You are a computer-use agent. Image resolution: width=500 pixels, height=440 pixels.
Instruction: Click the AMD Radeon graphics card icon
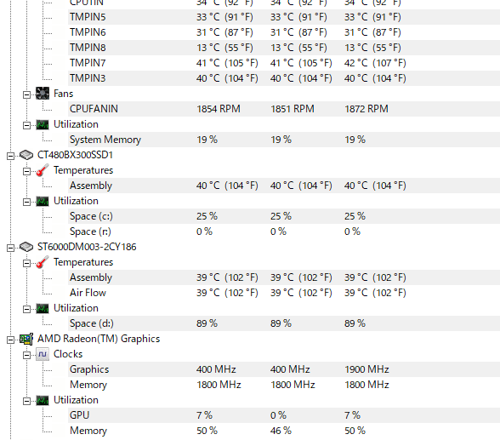(26, 339)
